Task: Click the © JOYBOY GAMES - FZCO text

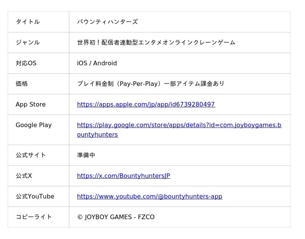Action: [116, 217]
